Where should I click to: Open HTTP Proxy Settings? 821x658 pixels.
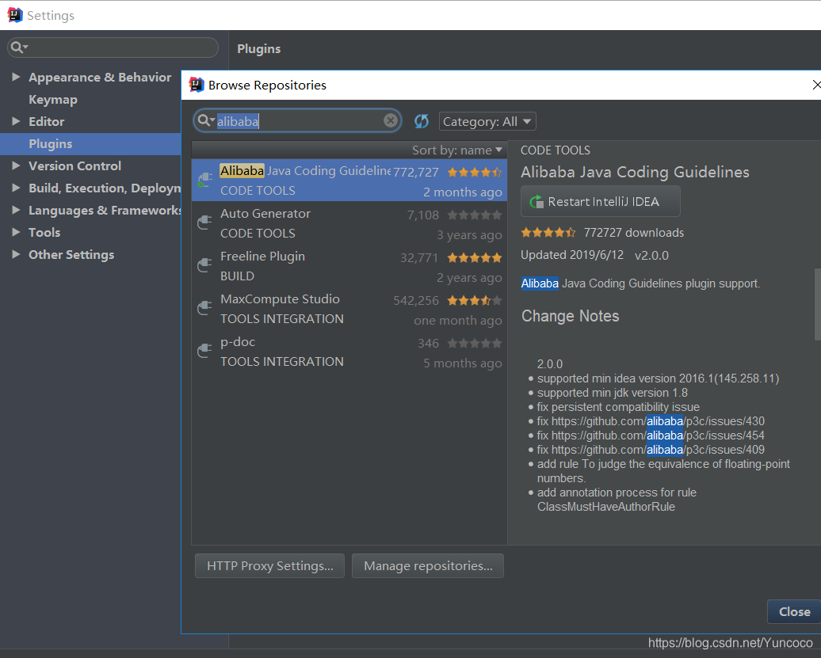[269, 566]
